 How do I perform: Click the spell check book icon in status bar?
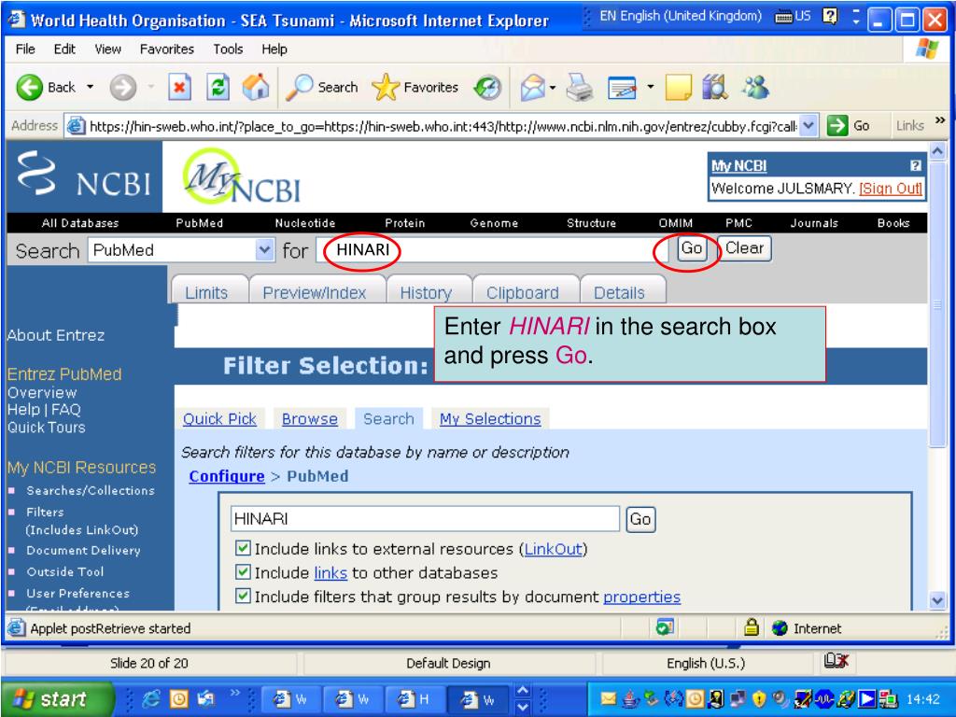click(x=836, y=661)
